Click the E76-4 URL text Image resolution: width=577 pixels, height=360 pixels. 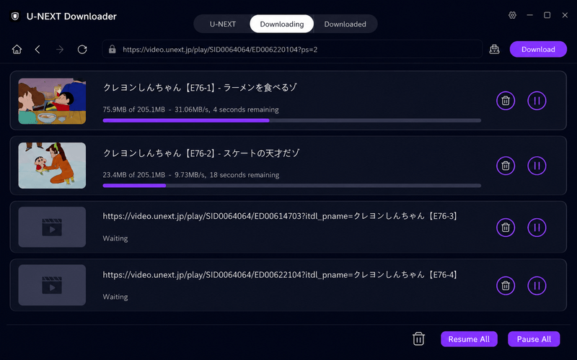pos(280,275)
